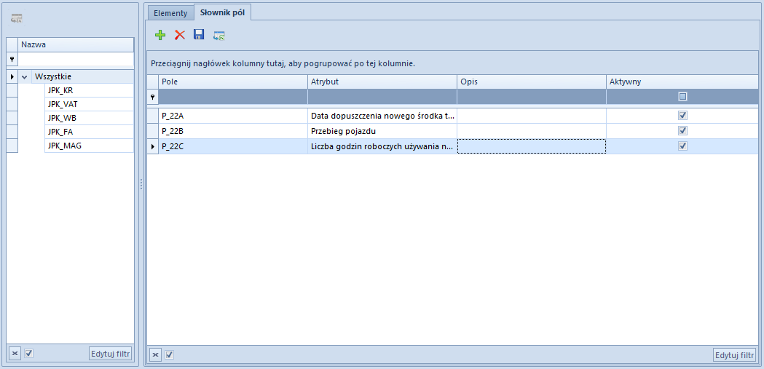Click Edytuj filtr in left panel
The image size is (764, 369).
coord(111,354)
